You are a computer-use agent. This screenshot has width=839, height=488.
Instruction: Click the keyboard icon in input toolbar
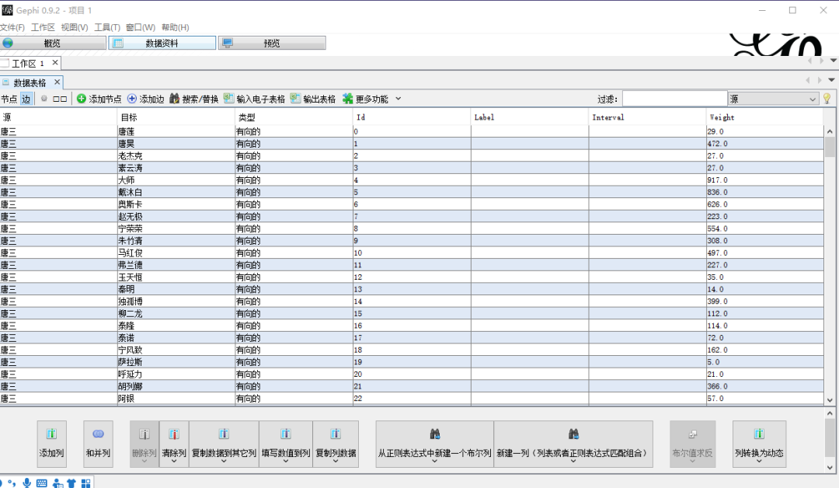(x=42, y=483)
